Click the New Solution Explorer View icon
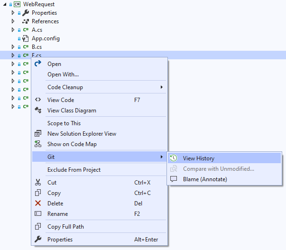Image resolution: width=286 pixels, height=250 pixels. click(38, 134)
